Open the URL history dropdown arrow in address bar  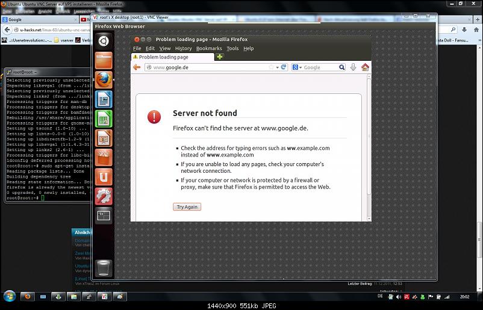tap(277, 67)
